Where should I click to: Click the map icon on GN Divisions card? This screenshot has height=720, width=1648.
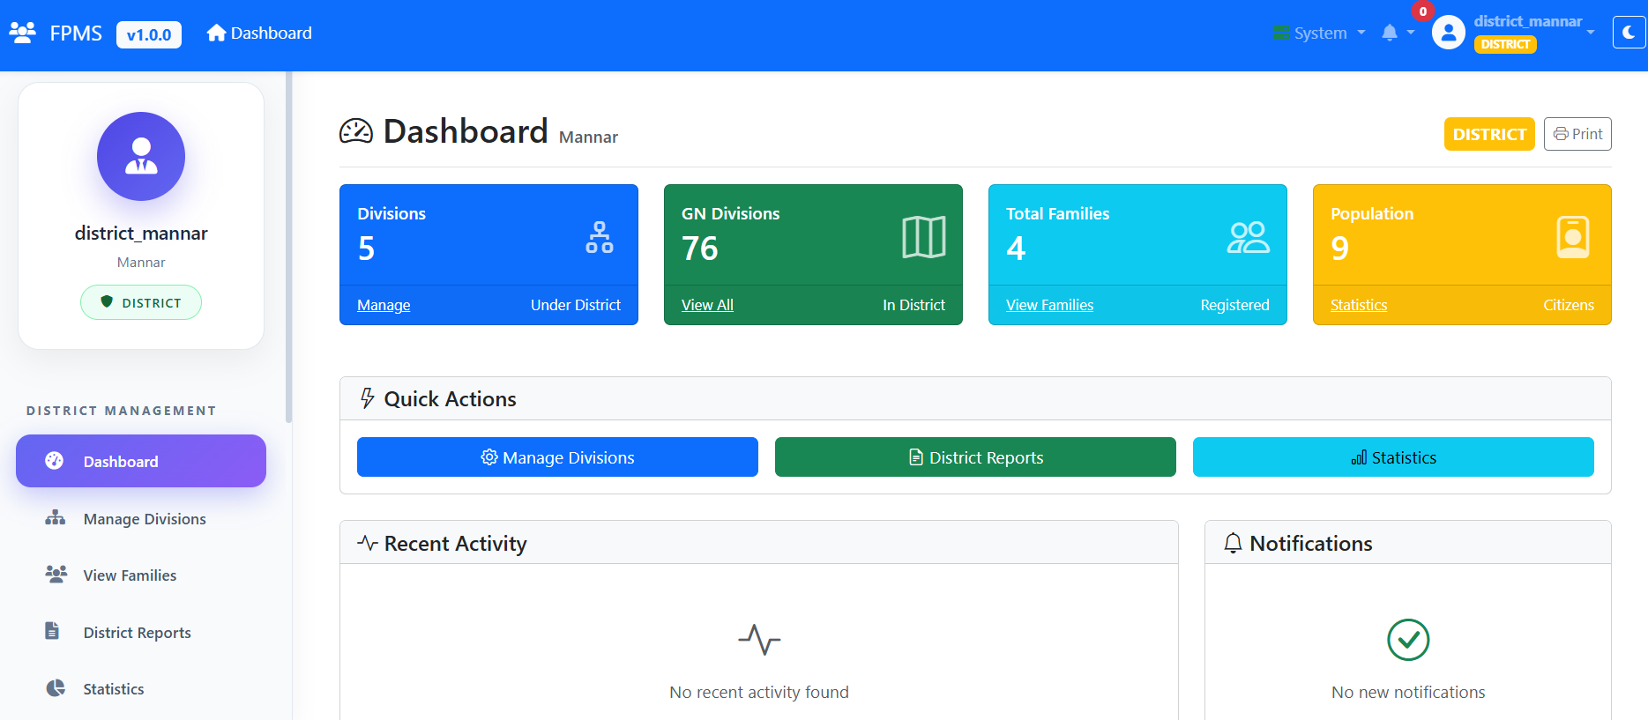click(x=923, y=237)
